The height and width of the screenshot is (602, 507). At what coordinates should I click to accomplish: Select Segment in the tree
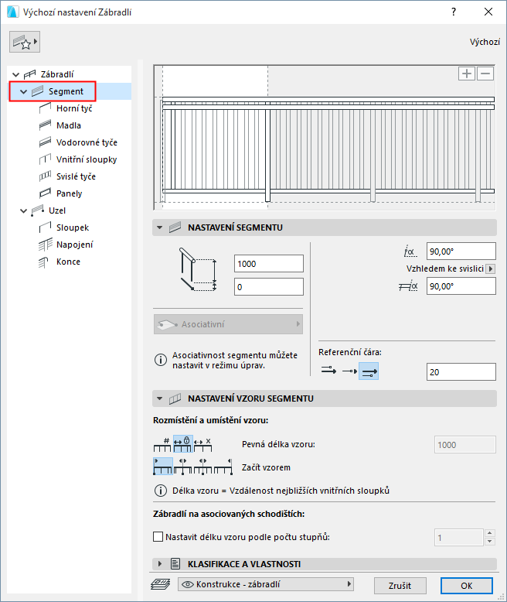click(66, 91)
